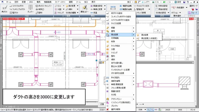Choose 整列 in context menu
This screenshot has height=112, width=199.
(x=121, y=56)
